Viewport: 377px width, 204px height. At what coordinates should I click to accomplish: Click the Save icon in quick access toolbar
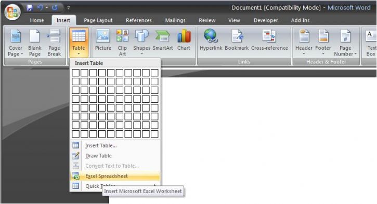29,8
